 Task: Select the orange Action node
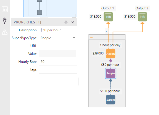coord(111,54)
